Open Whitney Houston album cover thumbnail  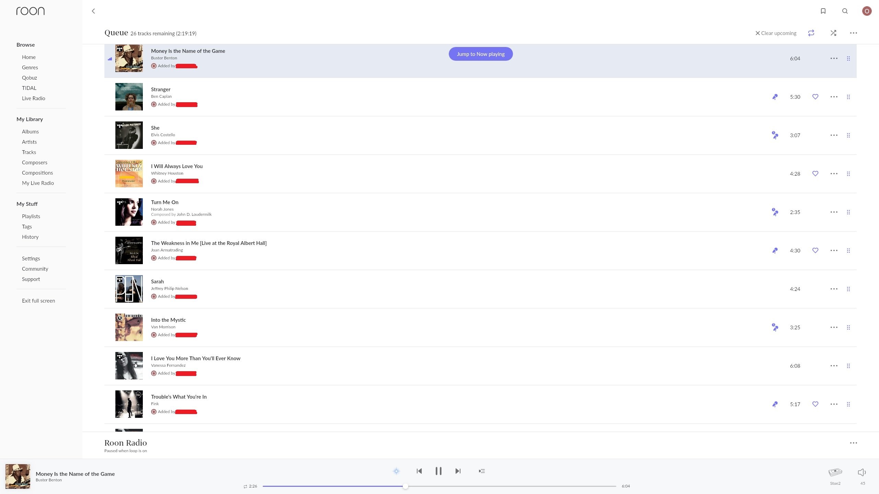coord(129,174)
